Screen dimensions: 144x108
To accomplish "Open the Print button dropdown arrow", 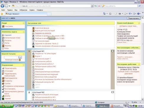I will click(x=122, y=14).
